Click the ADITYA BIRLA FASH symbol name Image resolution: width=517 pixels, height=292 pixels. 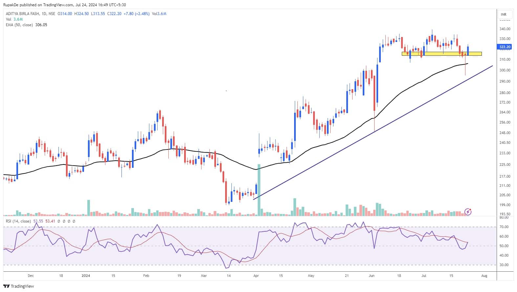23,14
